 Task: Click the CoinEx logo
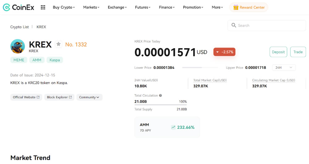(x=18, y=7)
